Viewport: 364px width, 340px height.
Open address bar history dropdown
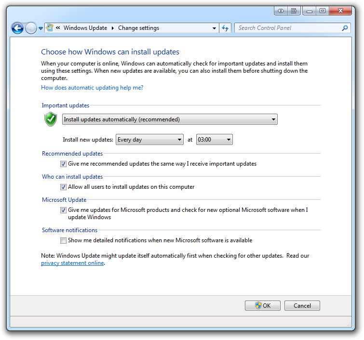tap(214, 28)
